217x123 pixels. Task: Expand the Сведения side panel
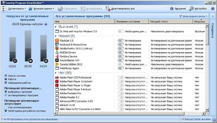tap(213, 16)
